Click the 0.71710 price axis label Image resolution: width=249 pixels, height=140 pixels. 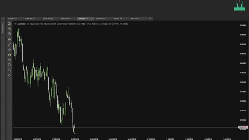243,110
